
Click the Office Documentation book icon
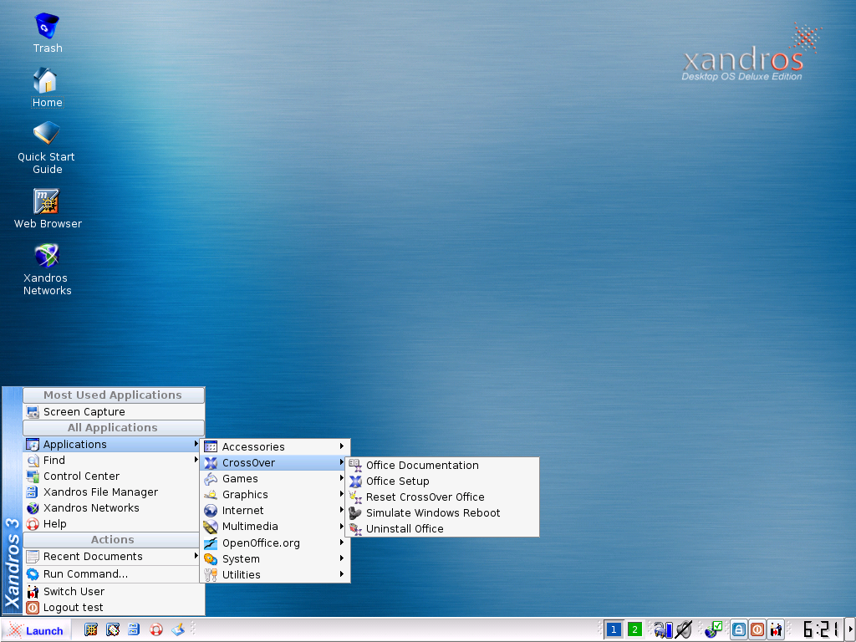click(355, 465)
